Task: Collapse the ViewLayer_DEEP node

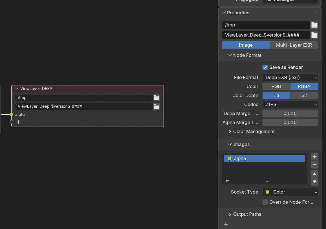Action: (x=17, y=89)
